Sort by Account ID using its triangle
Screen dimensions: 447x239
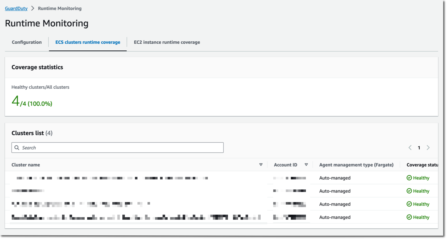tap(306, 165)
